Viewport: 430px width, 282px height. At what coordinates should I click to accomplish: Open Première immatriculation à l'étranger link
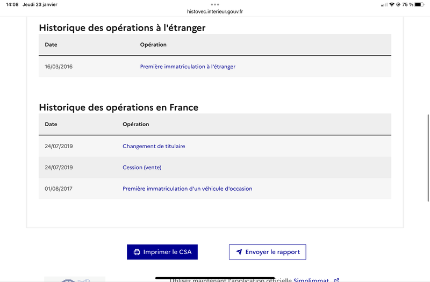pos(188,67)
